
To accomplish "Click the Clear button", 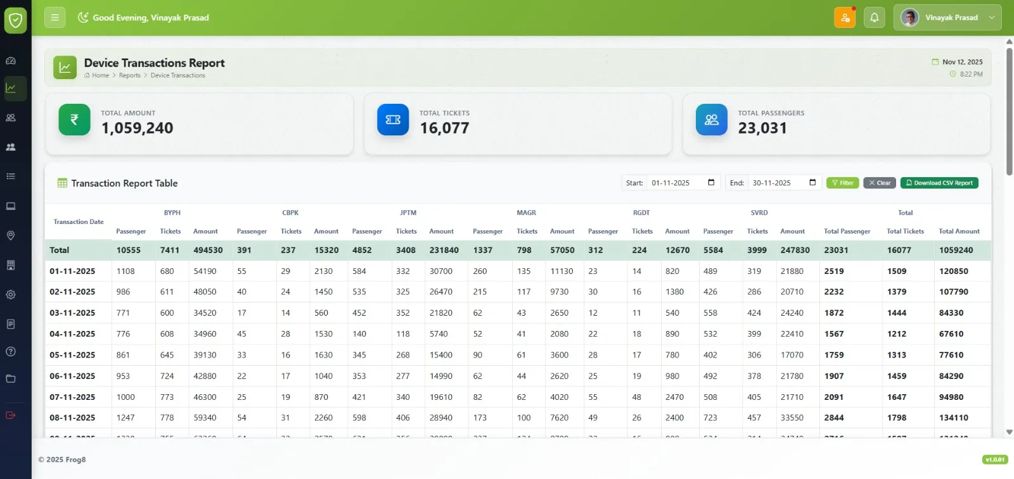I will (x=880, y=183).
